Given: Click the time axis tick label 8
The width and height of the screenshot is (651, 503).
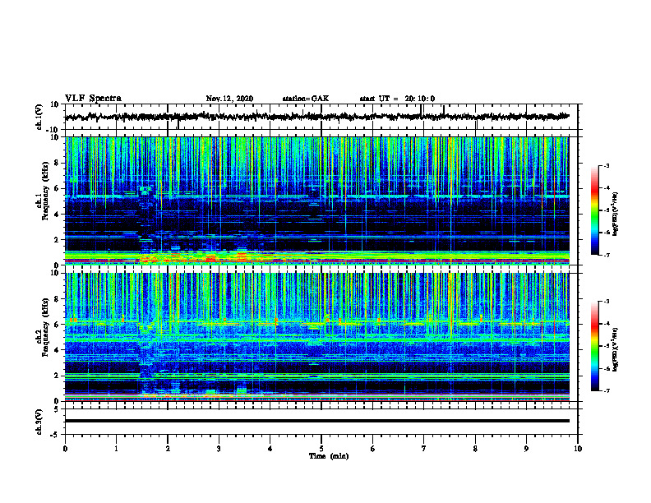Looking at the screenshot, I should pyautogui.click(x=475, y=449).
